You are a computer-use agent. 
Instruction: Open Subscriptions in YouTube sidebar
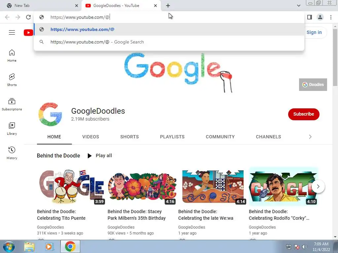tap(12, 104)
